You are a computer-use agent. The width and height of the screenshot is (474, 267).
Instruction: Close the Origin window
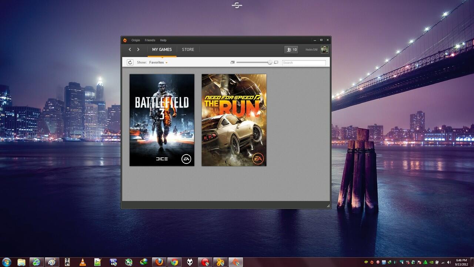pyautogui.click(x=327, y=40)
